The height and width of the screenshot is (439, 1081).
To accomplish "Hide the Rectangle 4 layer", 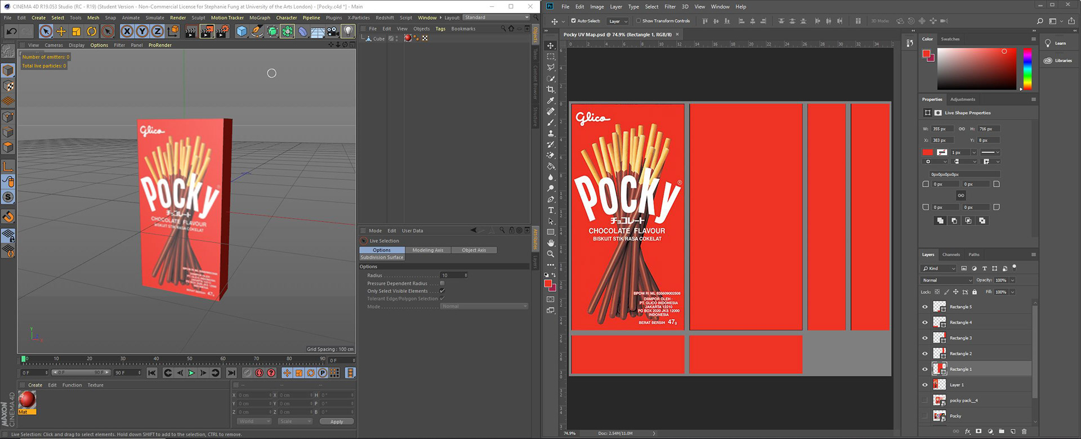I will [924, 323].
